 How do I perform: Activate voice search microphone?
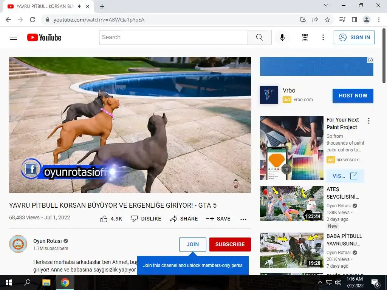point(282,37)
